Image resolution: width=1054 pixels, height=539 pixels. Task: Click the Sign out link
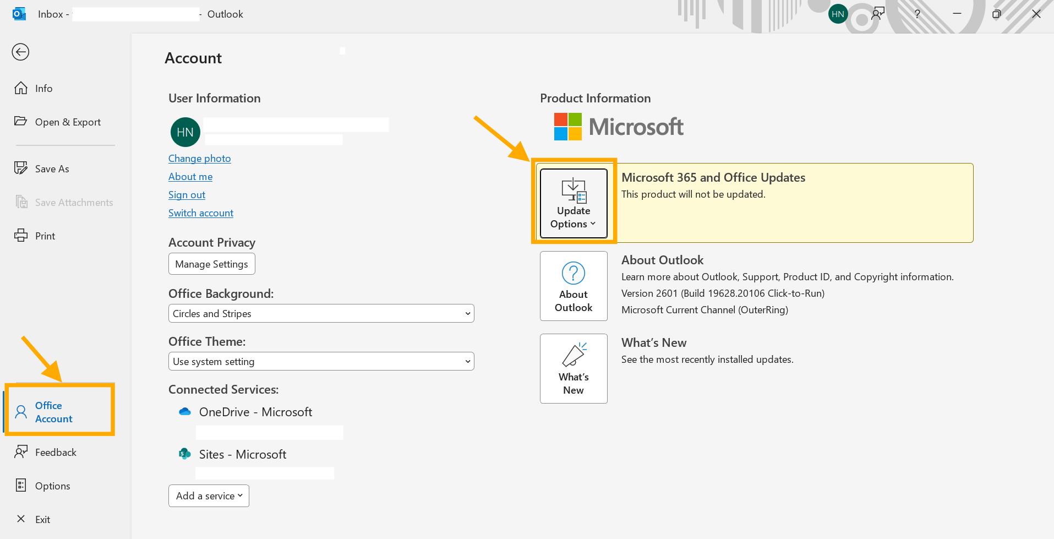pyautogui.click(x=187, y=195)
